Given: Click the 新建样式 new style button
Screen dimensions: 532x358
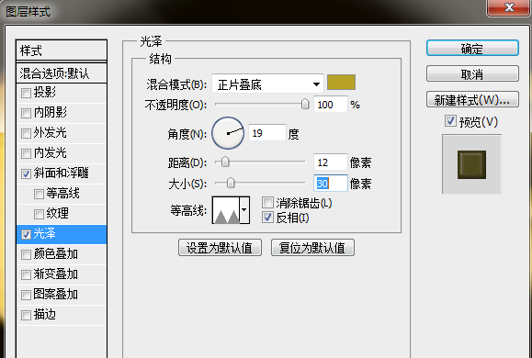Looking at the screenshot, I should click(x=472, y=99).
